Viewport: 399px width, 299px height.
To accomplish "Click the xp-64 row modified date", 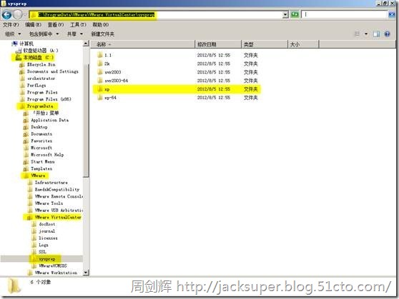I will click(214, 98).
